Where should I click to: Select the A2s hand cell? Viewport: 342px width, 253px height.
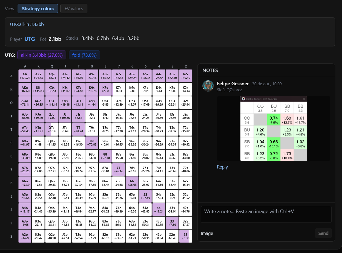[x=185, y=76]
